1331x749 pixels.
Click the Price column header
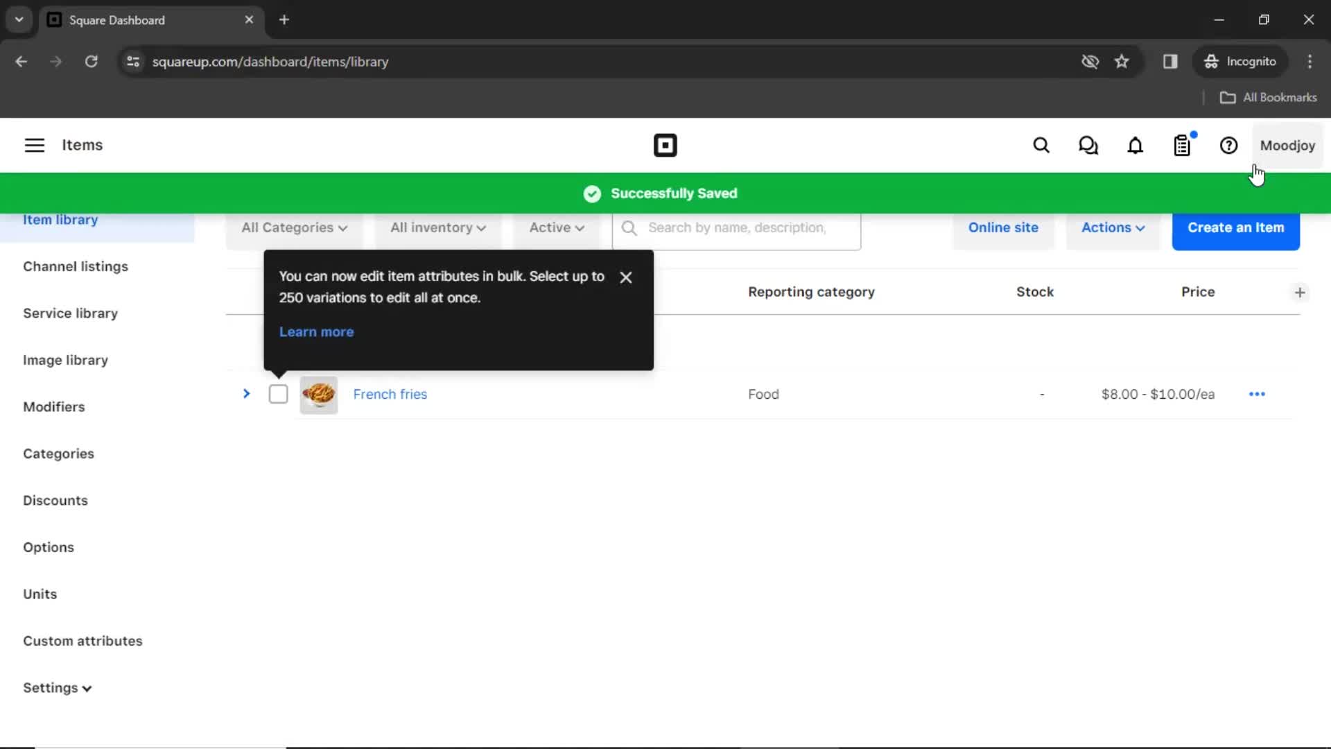(1198, 292)
